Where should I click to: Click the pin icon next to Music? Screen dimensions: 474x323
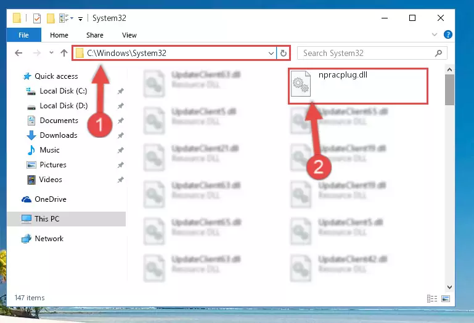(x=120, y=150)
